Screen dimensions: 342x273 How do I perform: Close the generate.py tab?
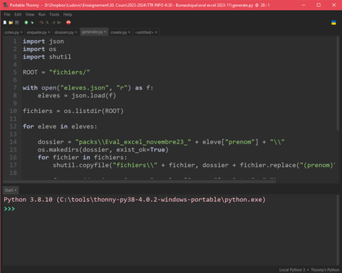(105, 32)
